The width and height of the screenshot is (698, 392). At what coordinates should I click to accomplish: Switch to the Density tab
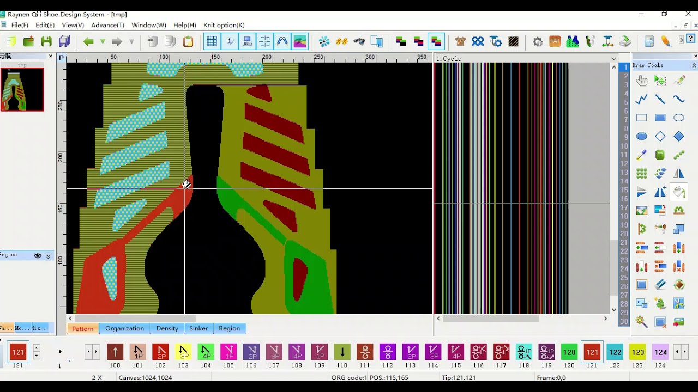pyautogui.click(x=167, y=328)
